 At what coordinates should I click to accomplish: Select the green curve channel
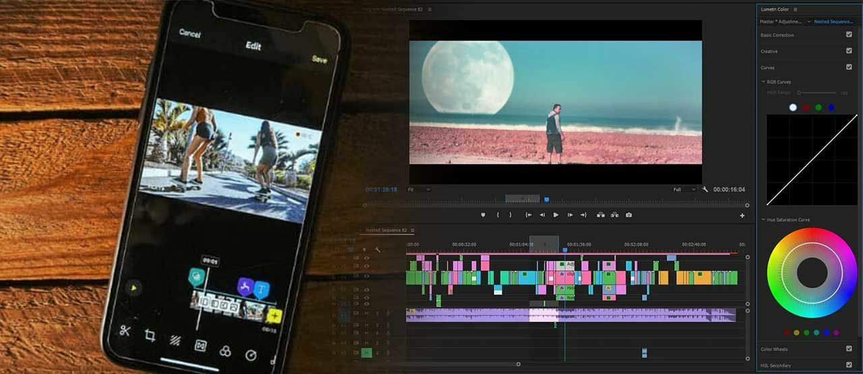click(819, 107)
